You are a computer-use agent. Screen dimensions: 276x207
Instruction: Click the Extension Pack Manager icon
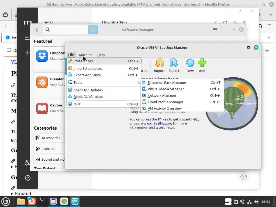click(144, 82)
